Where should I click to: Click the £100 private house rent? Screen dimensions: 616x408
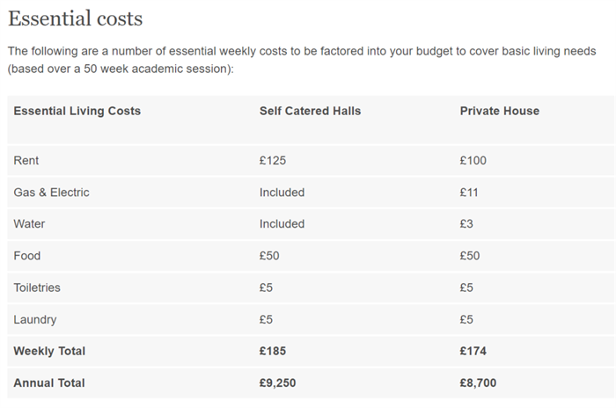(473, 161)
